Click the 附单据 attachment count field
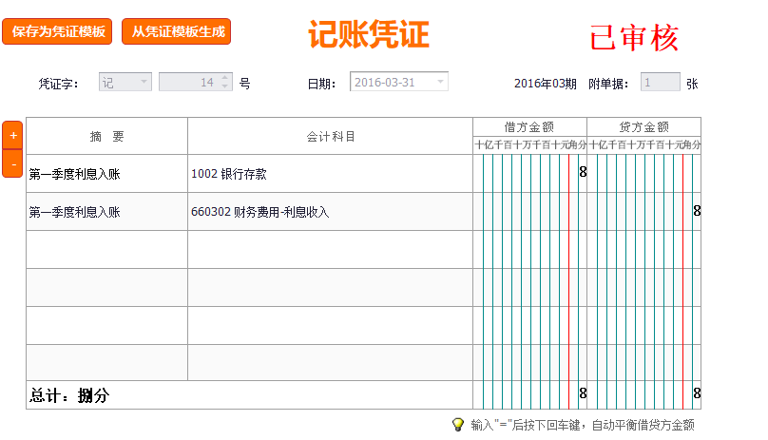Viewport: 768px width, 440px height. (660, 83)
